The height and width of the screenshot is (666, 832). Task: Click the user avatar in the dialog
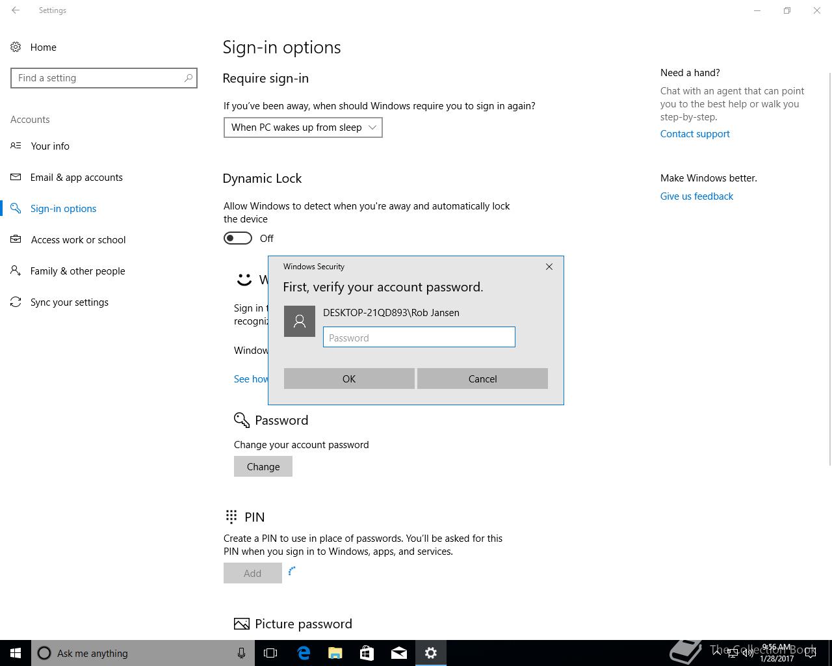click(x=300, y=321)
